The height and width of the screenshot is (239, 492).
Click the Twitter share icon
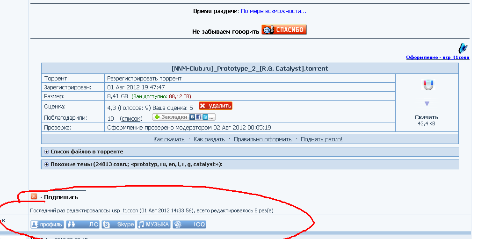tap(205, 117)
